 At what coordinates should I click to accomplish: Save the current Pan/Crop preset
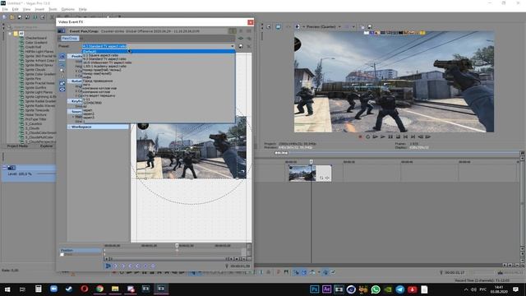(241, 46)
